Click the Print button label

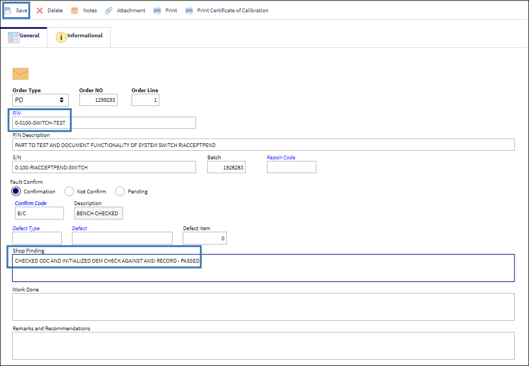click(171, 11)
